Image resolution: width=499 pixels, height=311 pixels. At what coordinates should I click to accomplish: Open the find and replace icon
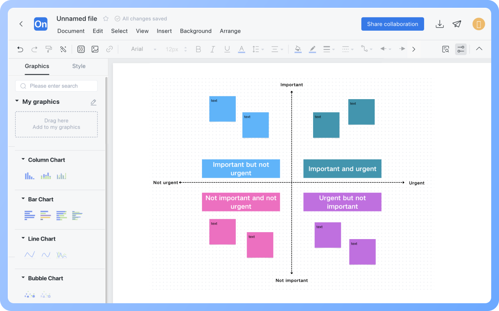tap(445, 49)
